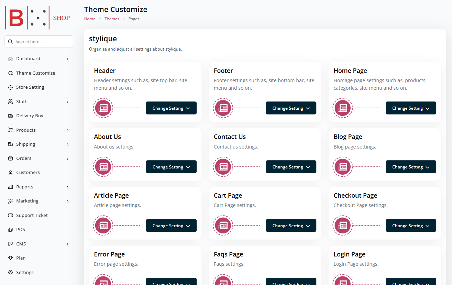452x285 pixels.
Task: Select the Support Ticket icon
Action: pyautogui.click(x=10, y=215)
